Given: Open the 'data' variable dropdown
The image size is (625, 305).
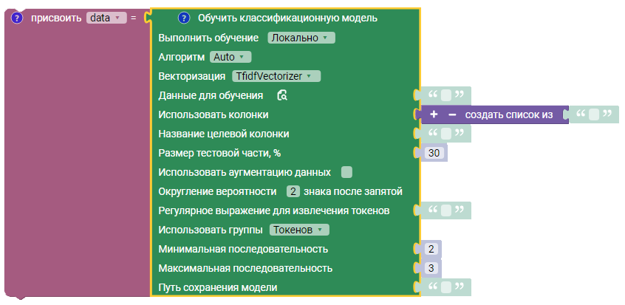Looking at the screenshot, I should coord(106,18).
